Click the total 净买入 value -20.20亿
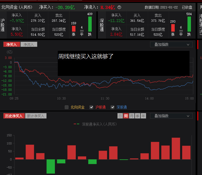This screenshot has width=202, height=175. pyautogui.click(x=65, y=7)
